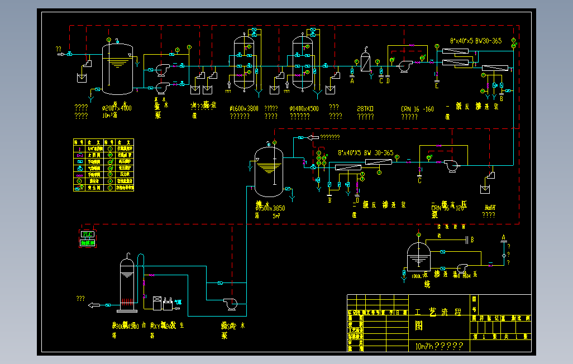Viewport: 573px width, 364px height.
Task: Click the cartridge filter symbol above '28TKO'
Action: [365, 62]
